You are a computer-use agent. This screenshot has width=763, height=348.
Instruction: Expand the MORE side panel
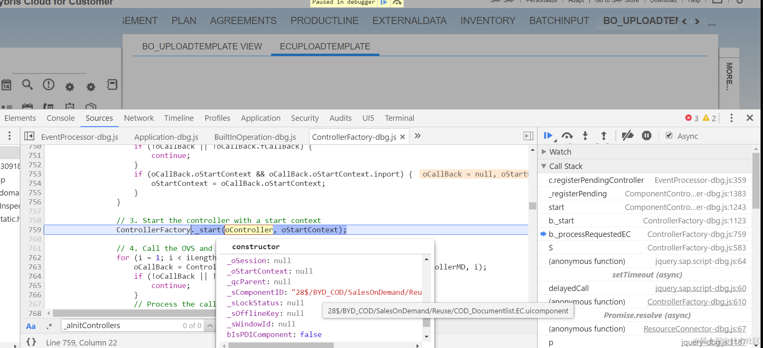coord(729,77)
